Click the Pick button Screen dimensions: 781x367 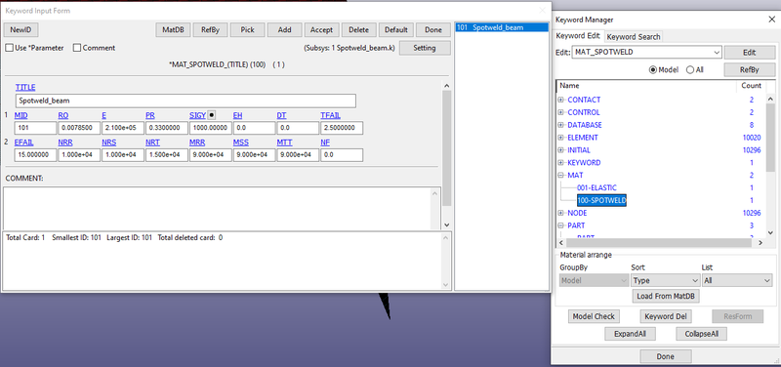(x=248, y=30)
